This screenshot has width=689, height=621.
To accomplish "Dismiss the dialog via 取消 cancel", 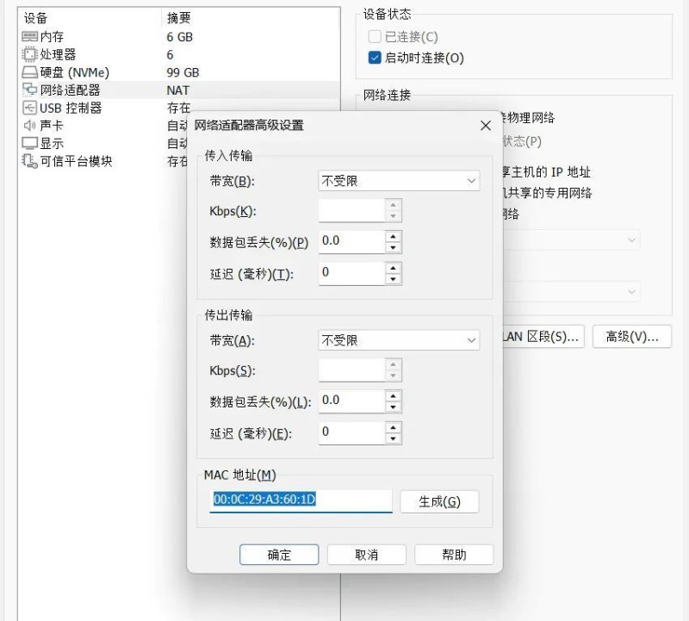I will click(x=366, y=555).
